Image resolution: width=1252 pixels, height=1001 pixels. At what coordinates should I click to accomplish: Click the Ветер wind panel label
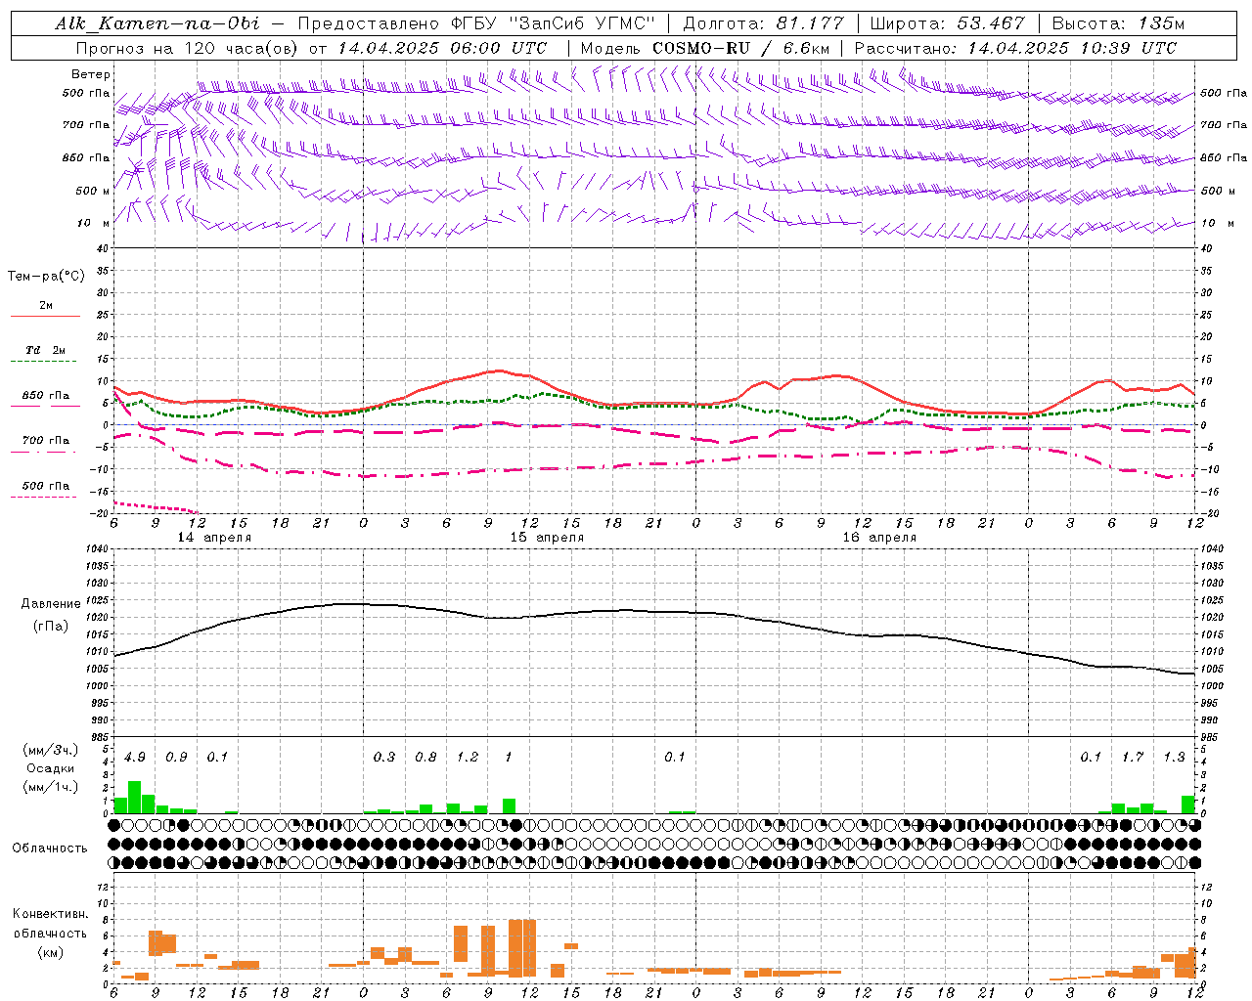(x=91, y=74)
